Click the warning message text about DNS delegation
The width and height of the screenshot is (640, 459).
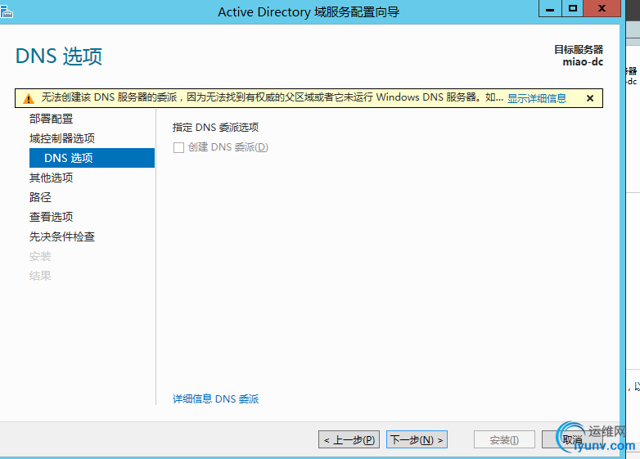(272, 97)
